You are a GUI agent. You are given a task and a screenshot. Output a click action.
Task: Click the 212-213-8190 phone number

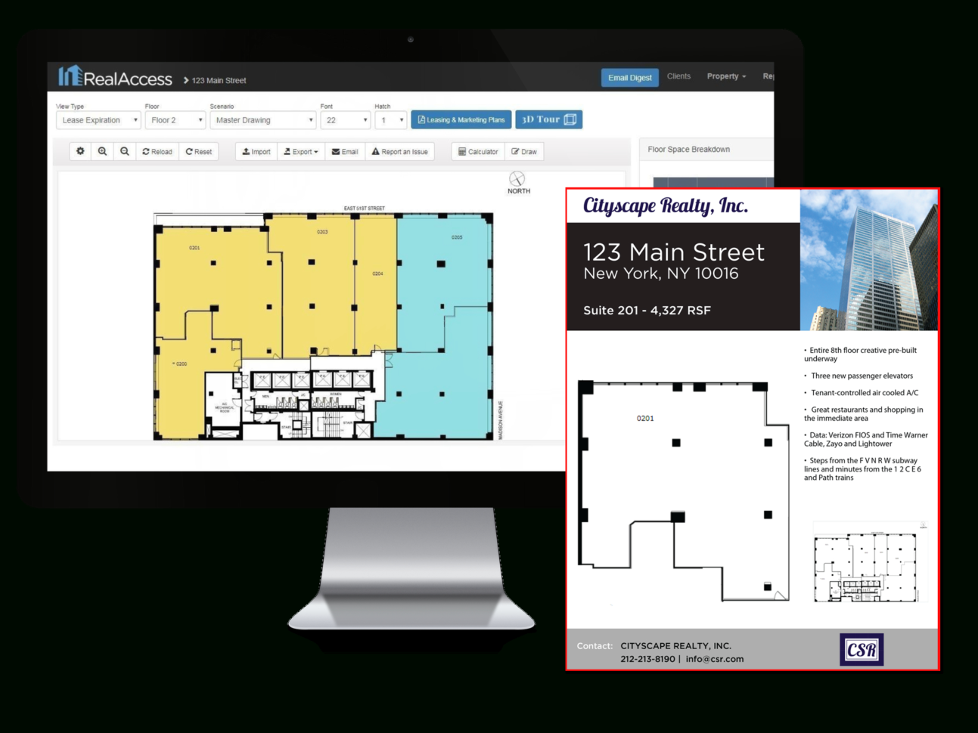click(647, 659)
